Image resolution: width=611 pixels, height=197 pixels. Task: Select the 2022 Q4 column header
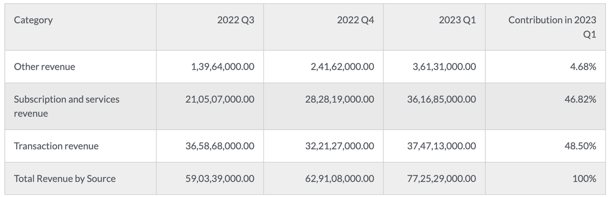point(355,20)
